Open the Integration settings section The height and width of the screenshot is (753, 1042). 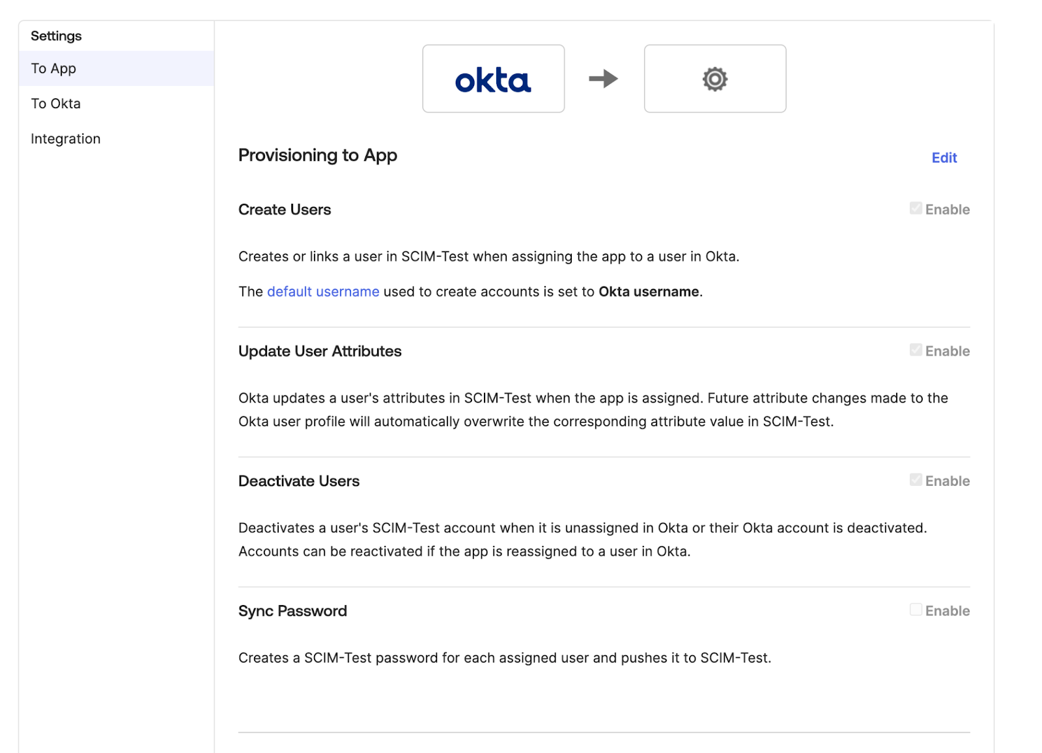(66, 138)
